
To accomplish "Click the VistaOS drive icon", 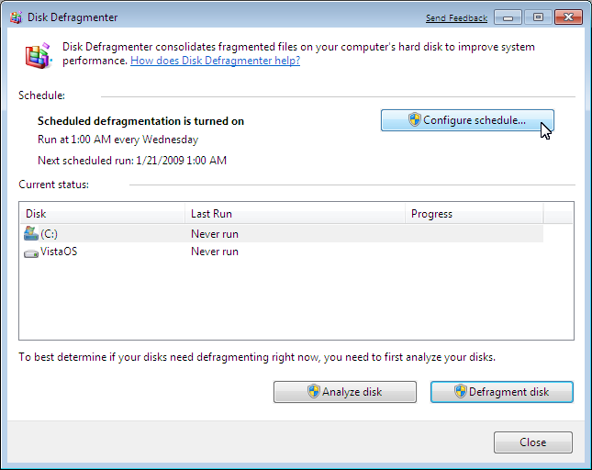I will [x=31, y=253].
